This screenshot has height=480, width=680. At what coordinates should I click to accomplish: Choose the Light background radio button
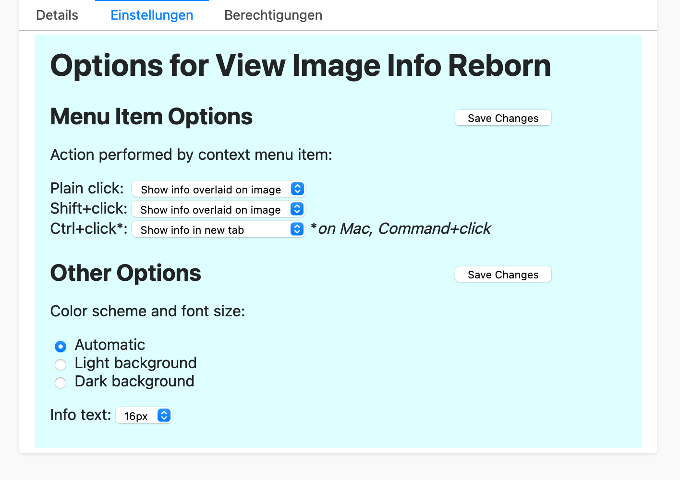[x=61, y=365]
